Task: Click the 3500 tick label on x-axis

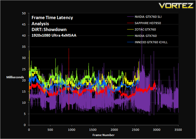Action: 178,130
